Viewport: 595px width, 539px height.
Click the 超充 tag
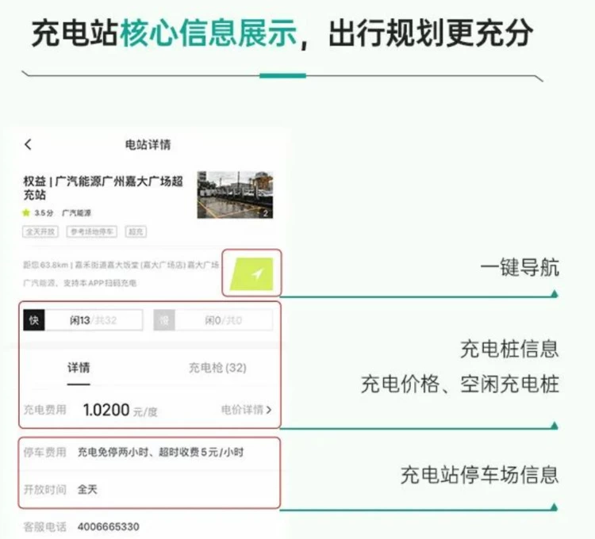(x=136, y=232)
